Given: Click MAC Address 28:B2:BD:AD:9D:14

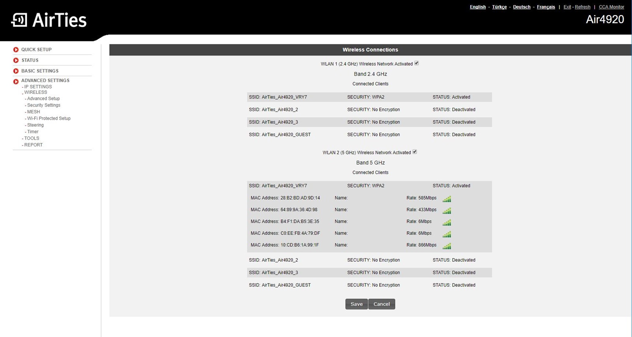Looking at the screenshot, I should click(x=285, y=198).
